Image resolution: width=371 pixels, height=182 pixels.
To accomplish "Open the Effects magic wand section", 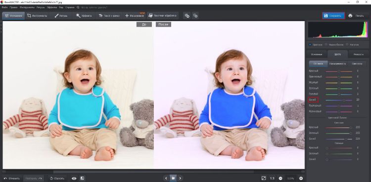I will tap(84, 16).
